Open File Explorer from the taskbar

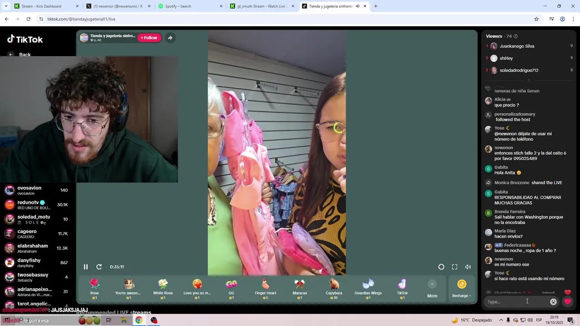[x=124, y=320]
